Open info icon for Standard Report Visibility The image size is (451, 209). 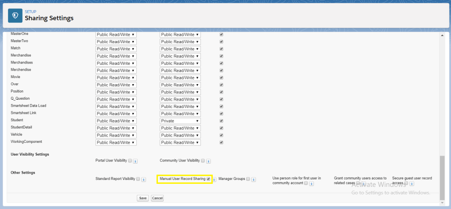[x=143, y=179]
